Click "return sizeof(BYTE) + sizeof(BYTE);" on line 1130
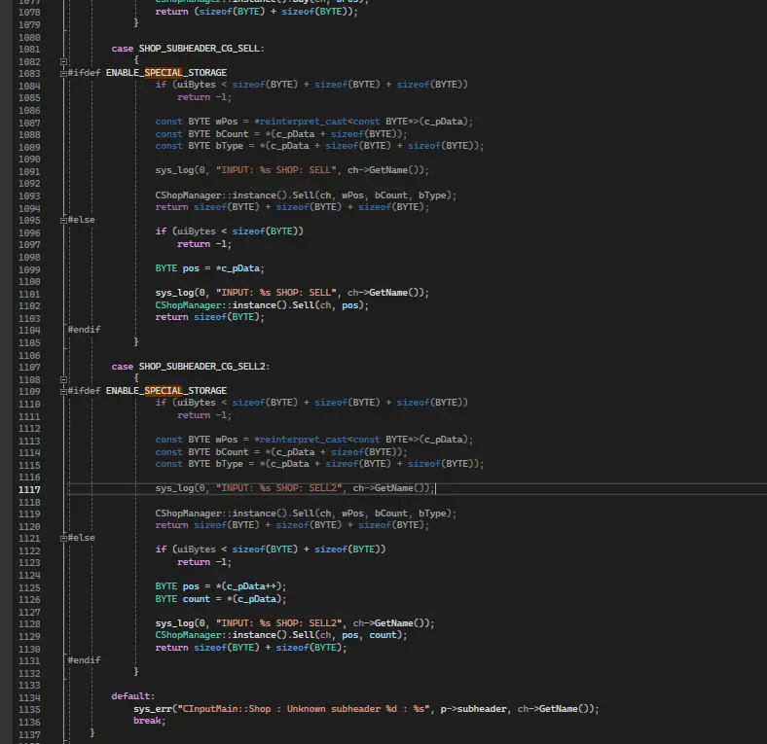The width and height of the screenshot is (767, 744). click(x=251, y=648)
